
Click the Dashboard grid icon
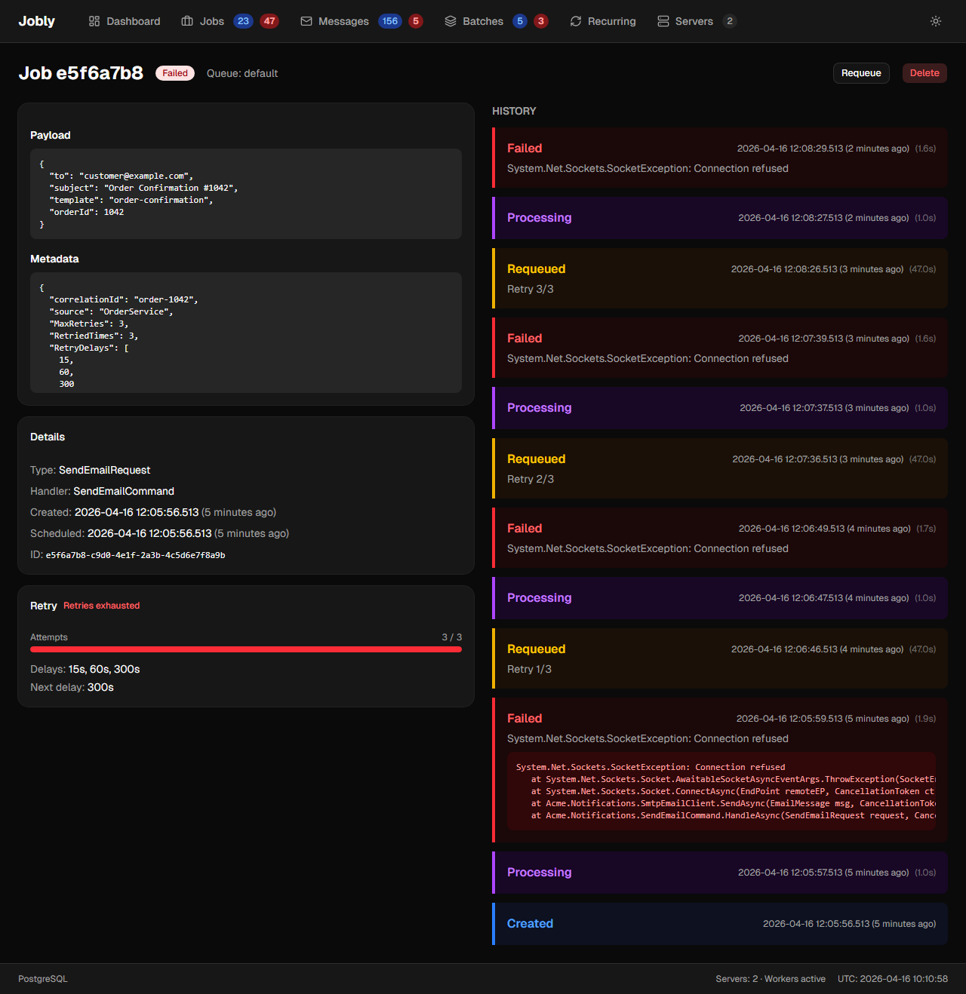coord(94,21)
